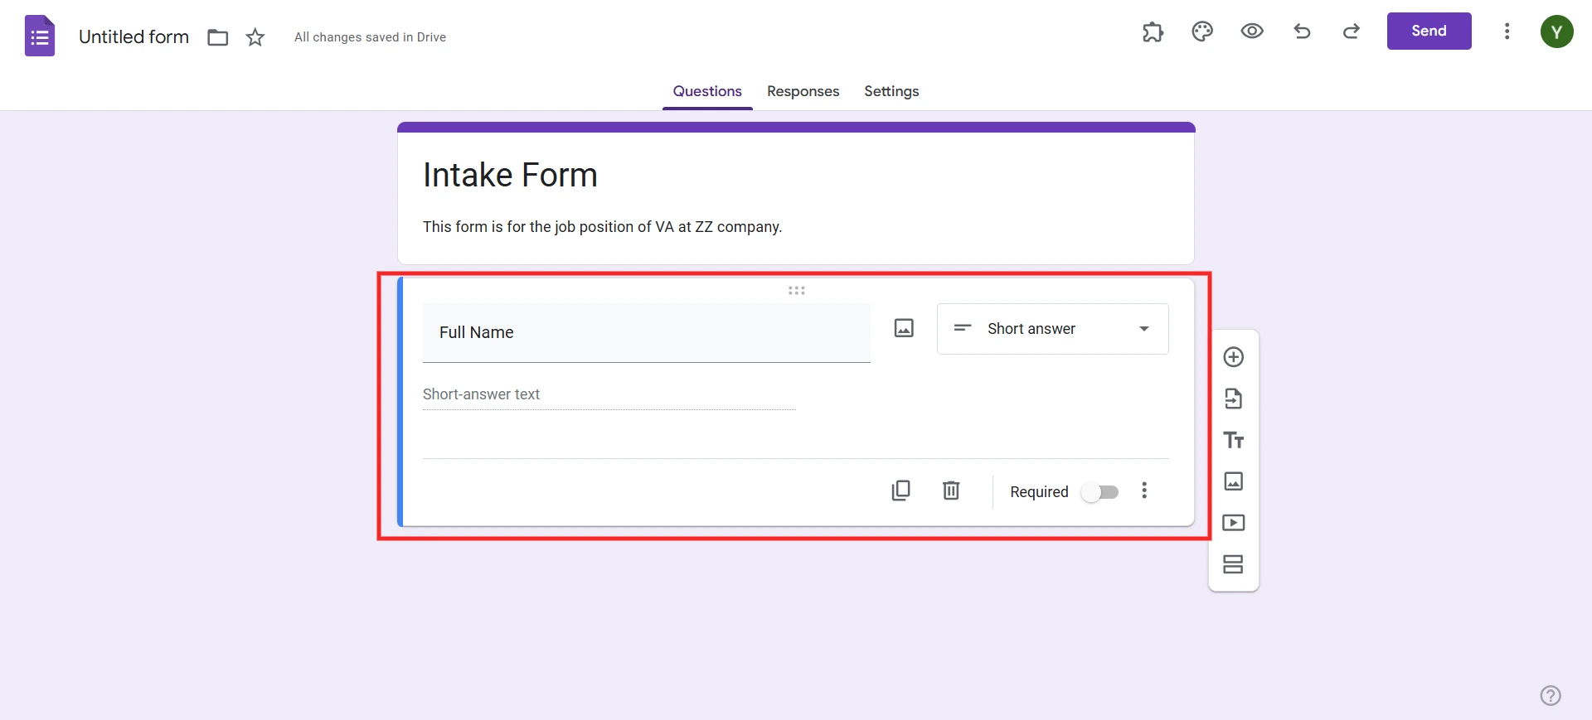The width and height of the screenshot is (1592, 720).
Task: Open the form's more options menu
Action: [1507, 31]
